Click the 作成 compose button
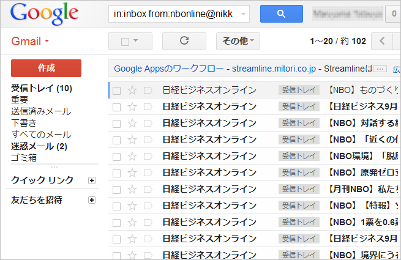This screenshot has height=260, width=401. (x=47, y=68)
